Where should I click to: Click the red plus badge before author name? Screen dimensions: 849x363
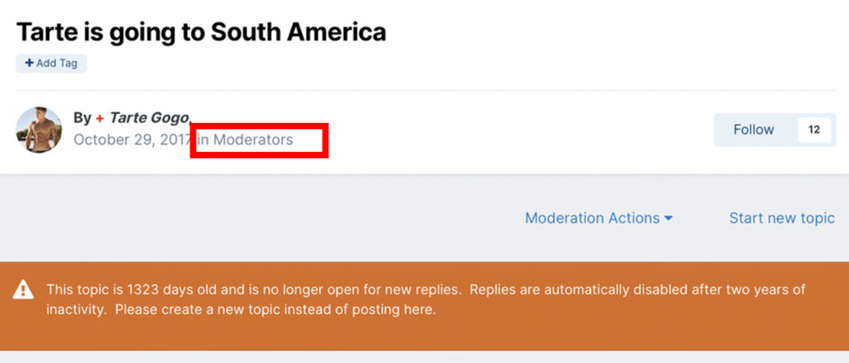click(100, 118)
